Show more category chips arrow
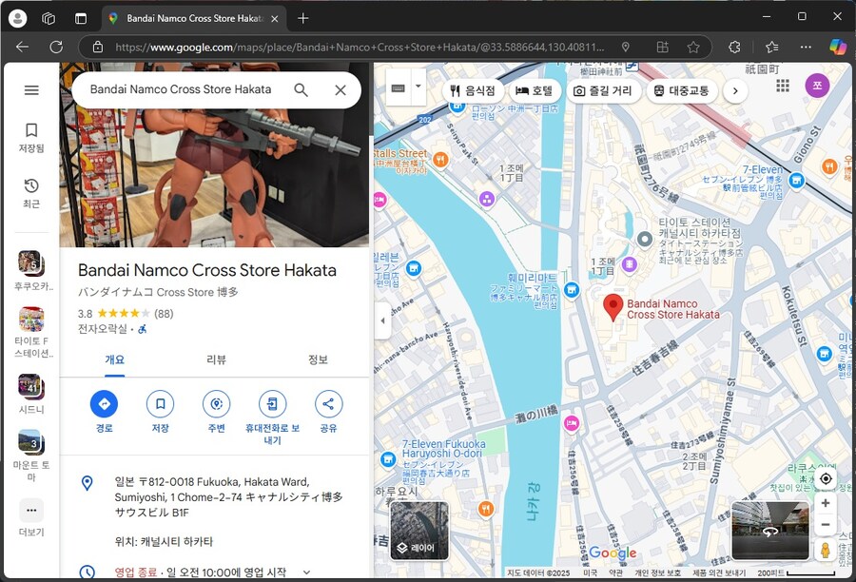Screen dimensions: 856x582 pyautogui.click(x=735, y=90)
